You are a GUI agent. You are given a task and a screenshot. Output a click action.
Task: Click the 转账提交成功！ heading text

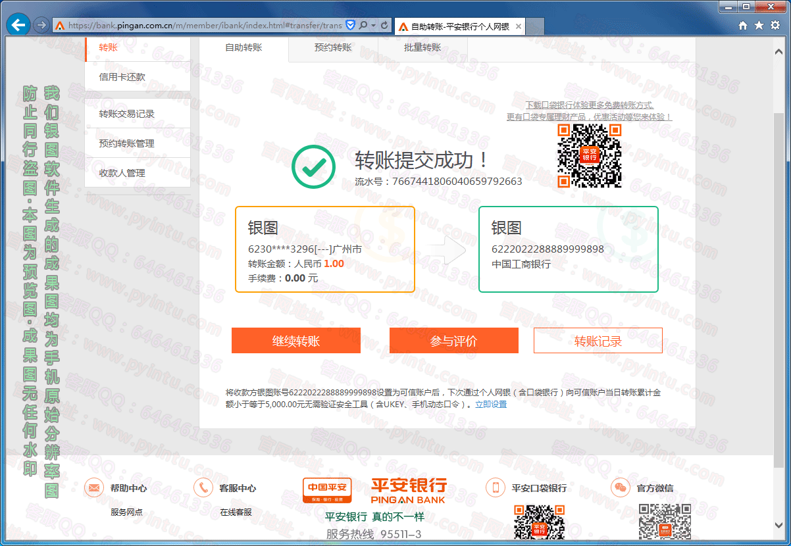pos(422,160)
